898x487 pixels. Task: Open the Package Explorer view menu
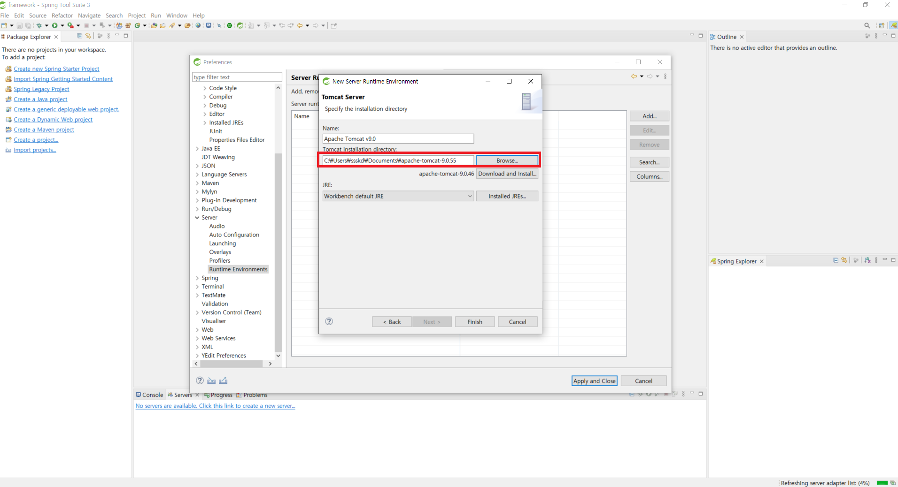(x=108, y=36)
